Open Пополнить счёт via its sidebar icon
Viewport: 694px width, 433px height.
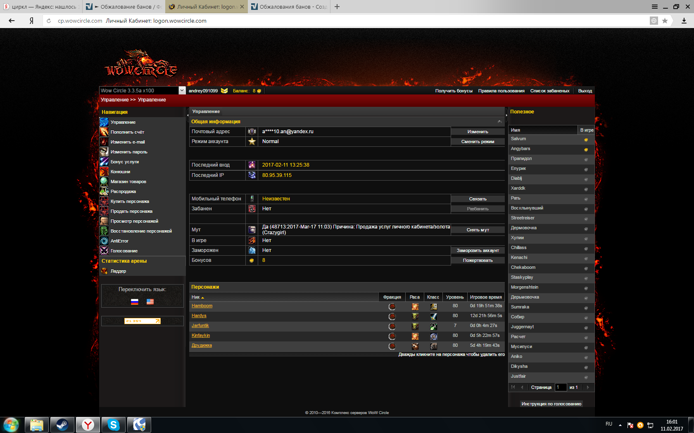pos(104,132)
